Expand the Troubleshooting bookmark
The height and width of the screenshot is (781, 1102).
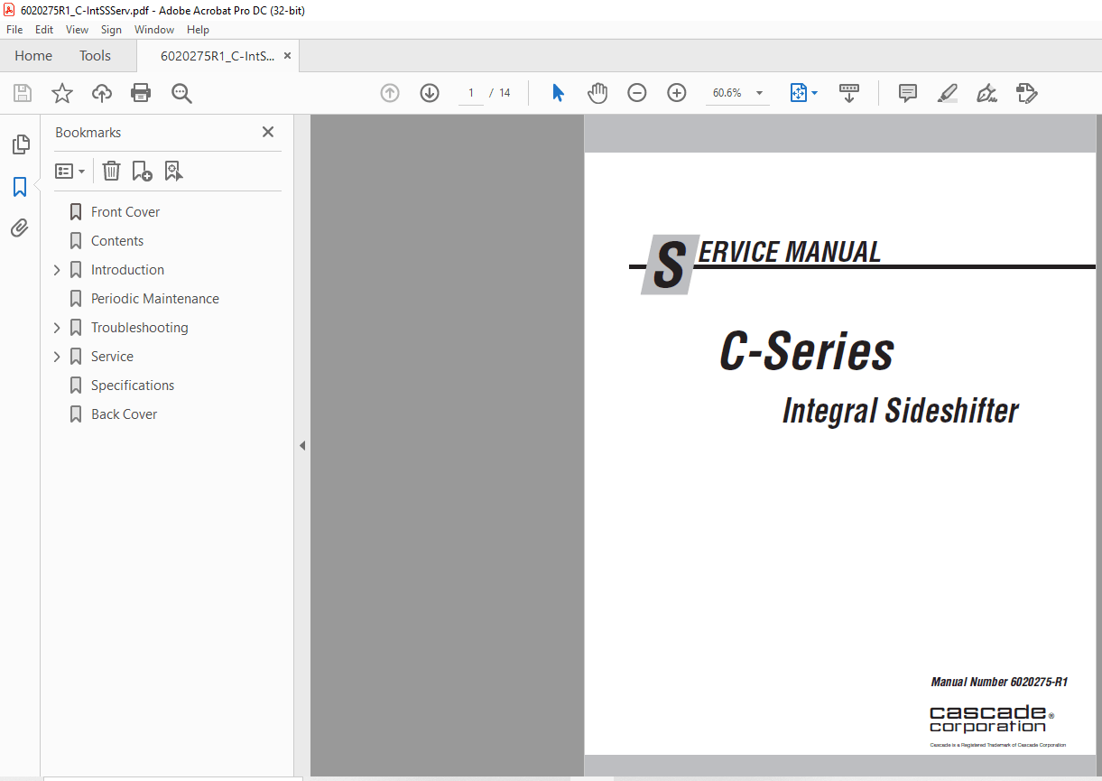click(x=57, y=327)
